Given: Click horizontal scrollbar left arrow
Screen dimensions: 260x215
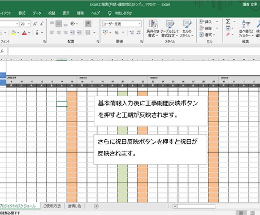Looking at the screenshot, I should [175, 206].
